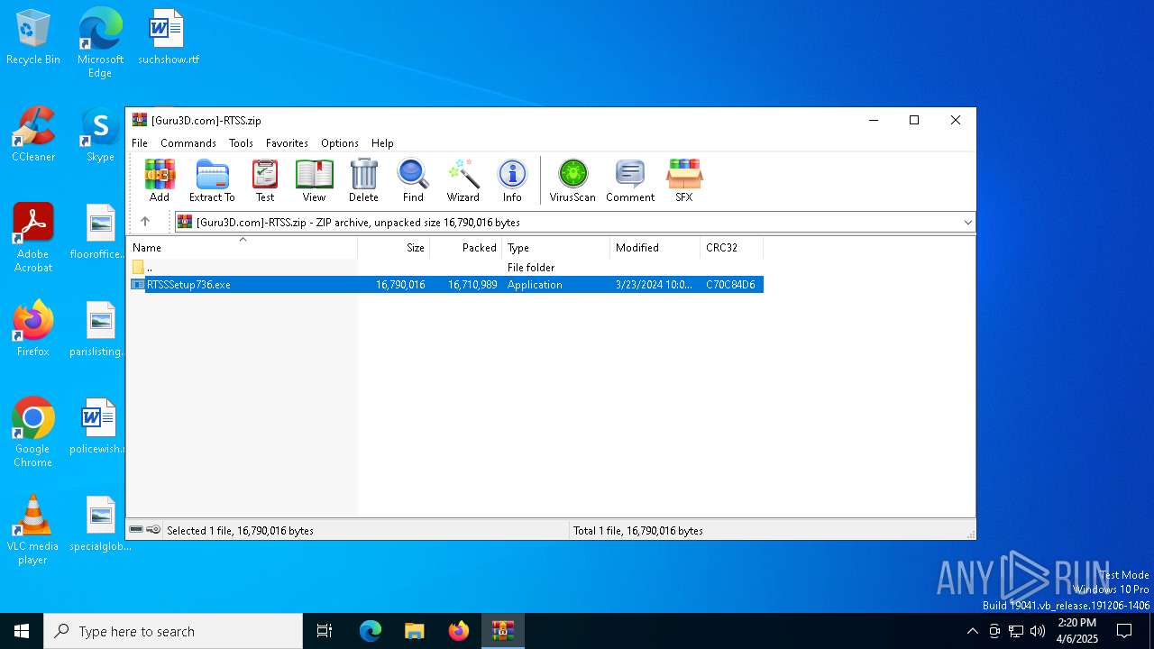
Task: Show archive Info icon
Action: point(512,180)
